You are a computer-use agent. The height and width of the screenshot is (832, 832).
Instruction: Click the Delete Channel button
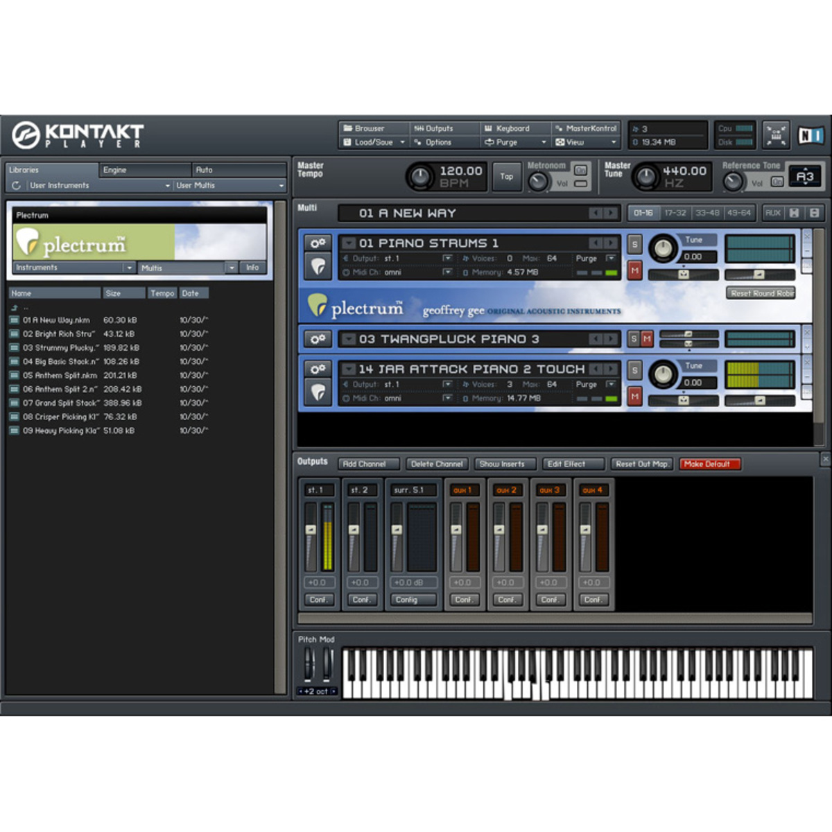point(437,464)
